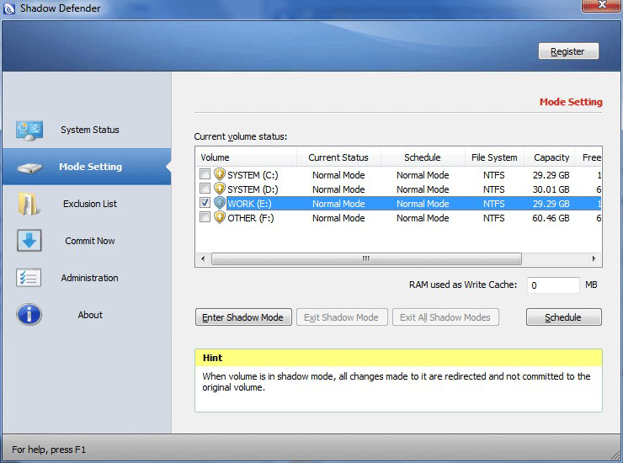The image size is (623, 463).
Task: Click the About info icon
Action: [29, 315]
